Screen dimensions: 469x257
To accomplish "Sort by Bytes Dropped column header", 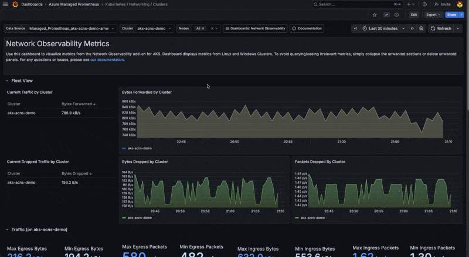I will tap(77, 173).
